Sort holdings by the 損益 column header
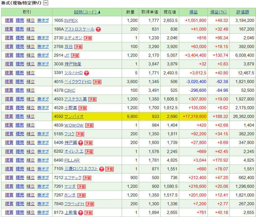Viewport: 256px width, 217px height. 193,12
